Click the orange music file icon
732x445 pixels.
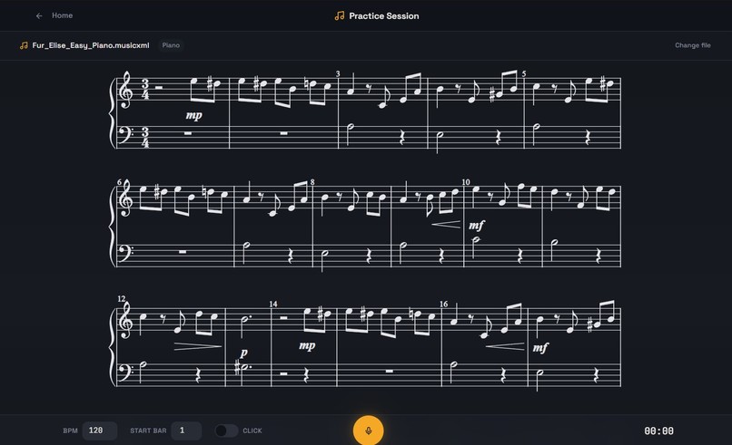point(24,45)
